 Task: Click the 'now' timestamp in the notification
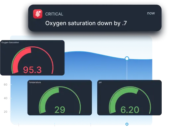point(151,13)
